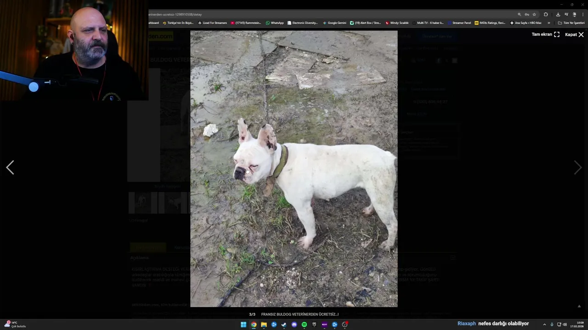Open the Google Gemini bookmark
588x330 pixels.
[x=334, y=23]
